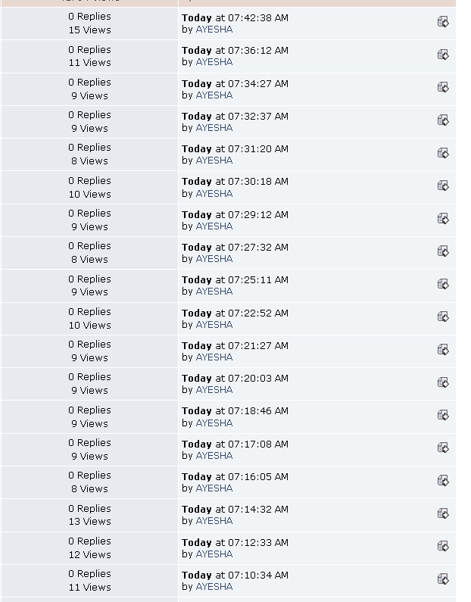The width and height of the screenshot is (471, 602).
Task: Jump to last post at 07:20:03 AM
Action: pyautogui.click(x=443, y=382)
